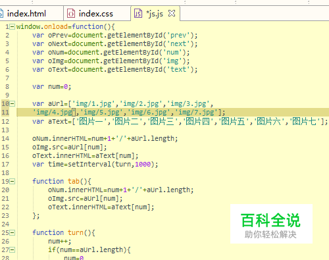Click the 'prev' string on line 2
The height and width of the screenshot is (260, 329).
pyautogui.click(x=178, y=36)
